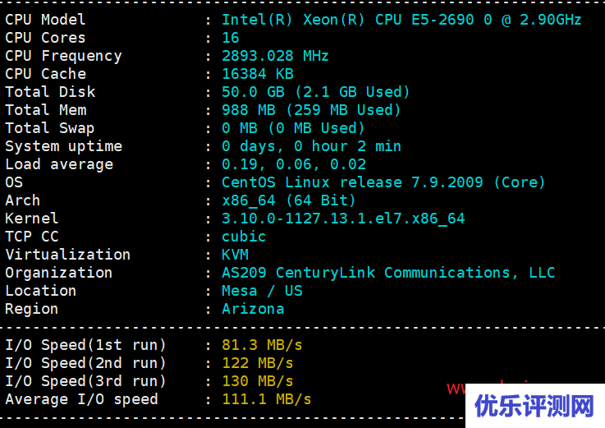The image size is (605, 428).
Task: Click the 'cubic' TCP value
Action: (x=244, y=237)
